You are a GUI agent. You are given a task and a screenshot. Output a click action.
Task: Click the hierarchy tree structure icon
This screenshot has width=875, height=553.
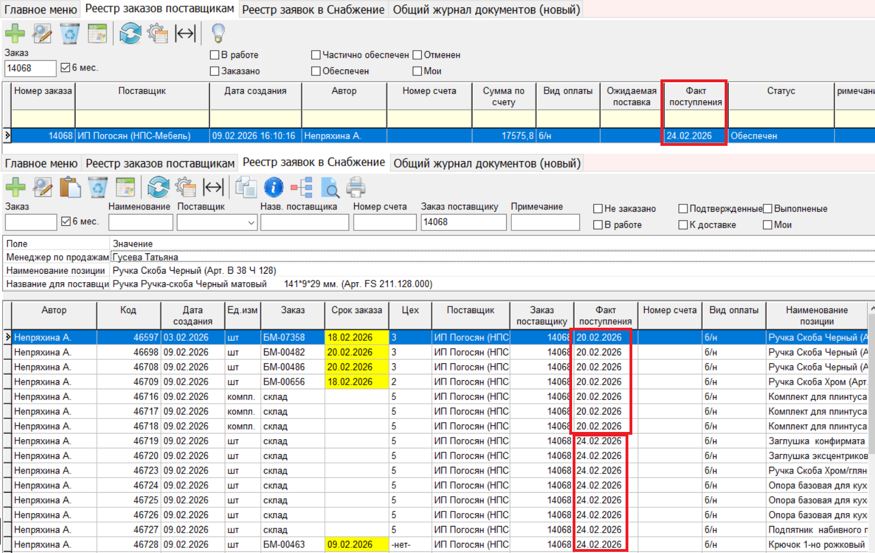(302, 187)
